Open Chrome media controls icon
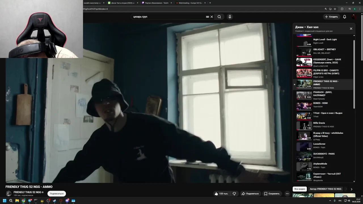This screenshot has height=204, width=363. 350,9
